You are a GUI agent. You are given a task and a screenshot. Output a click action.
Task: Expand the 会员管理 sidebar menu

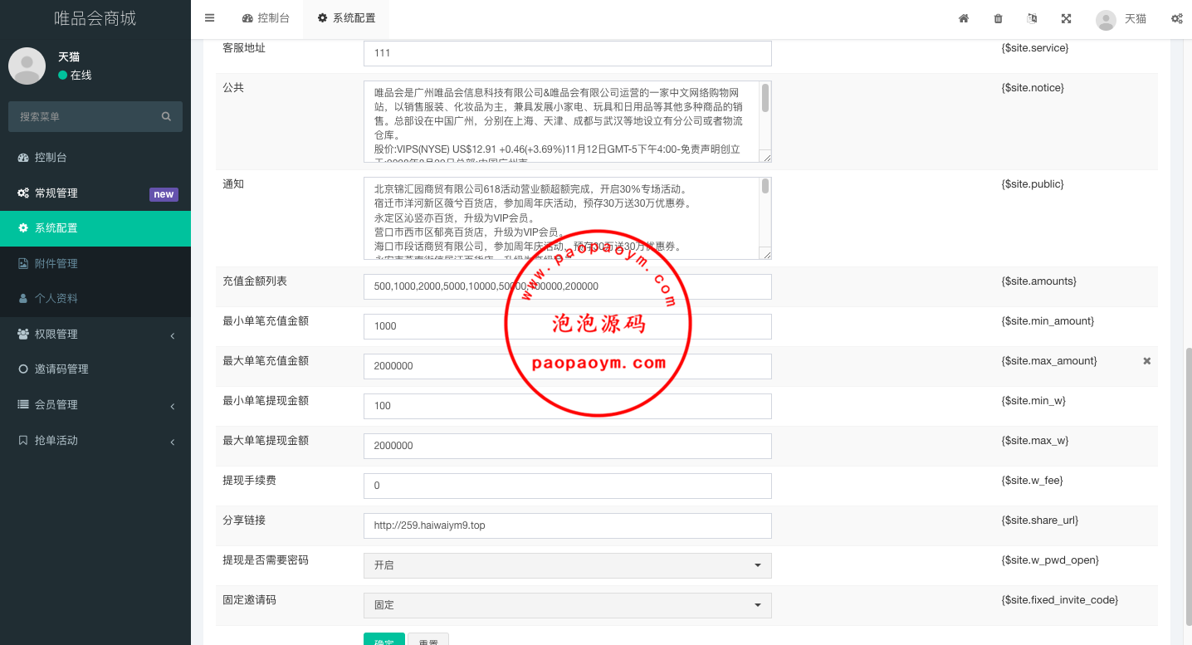[x=95, y=404]
